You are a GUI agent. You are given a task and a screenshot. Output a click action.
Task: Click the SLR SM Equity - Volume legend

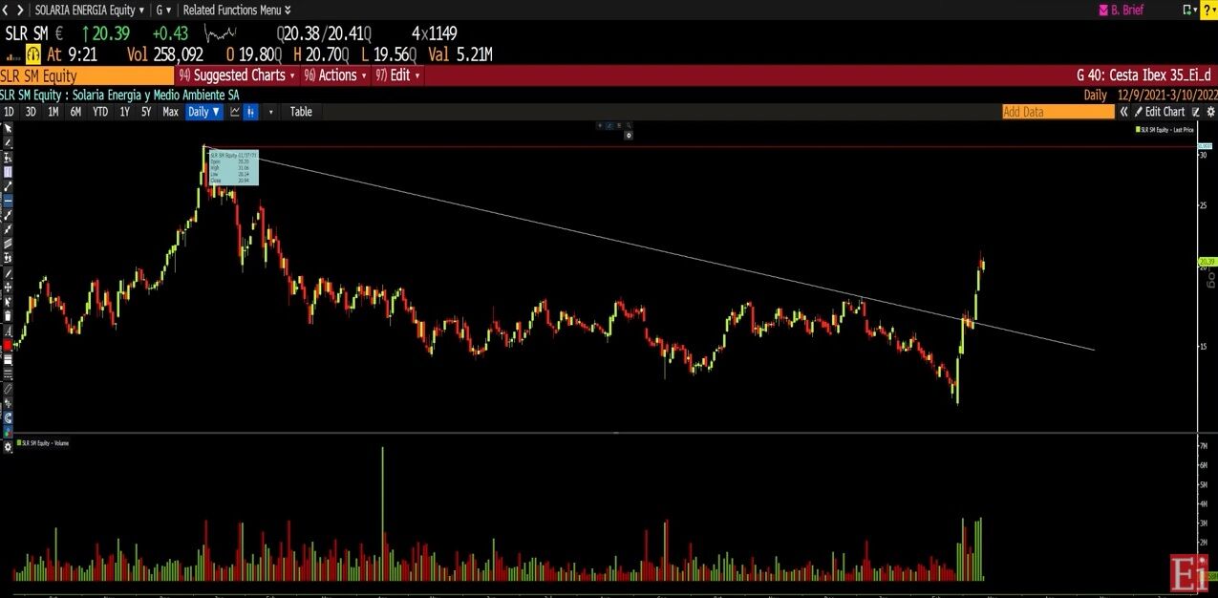43,443
